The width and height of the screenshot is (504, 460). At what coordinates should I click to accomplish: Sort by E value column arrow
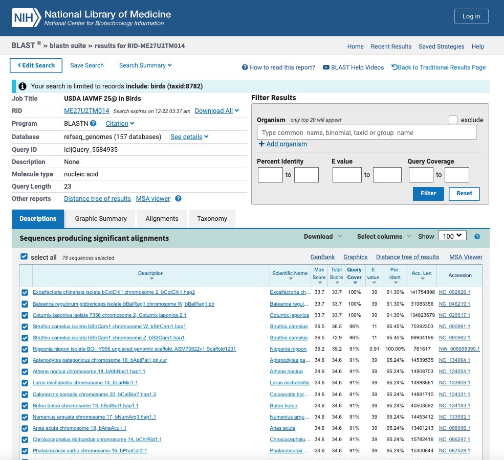(374, 283)
